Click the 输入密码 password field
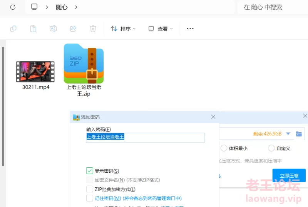This screenshot has width=308, height=207. (146, 137)
